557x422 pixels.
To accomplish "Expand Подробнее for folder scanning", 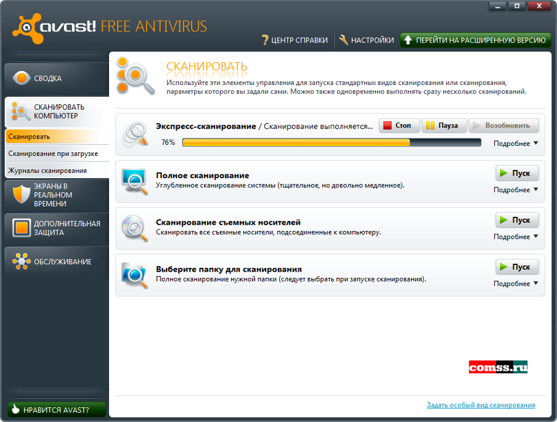I will 516,283.
